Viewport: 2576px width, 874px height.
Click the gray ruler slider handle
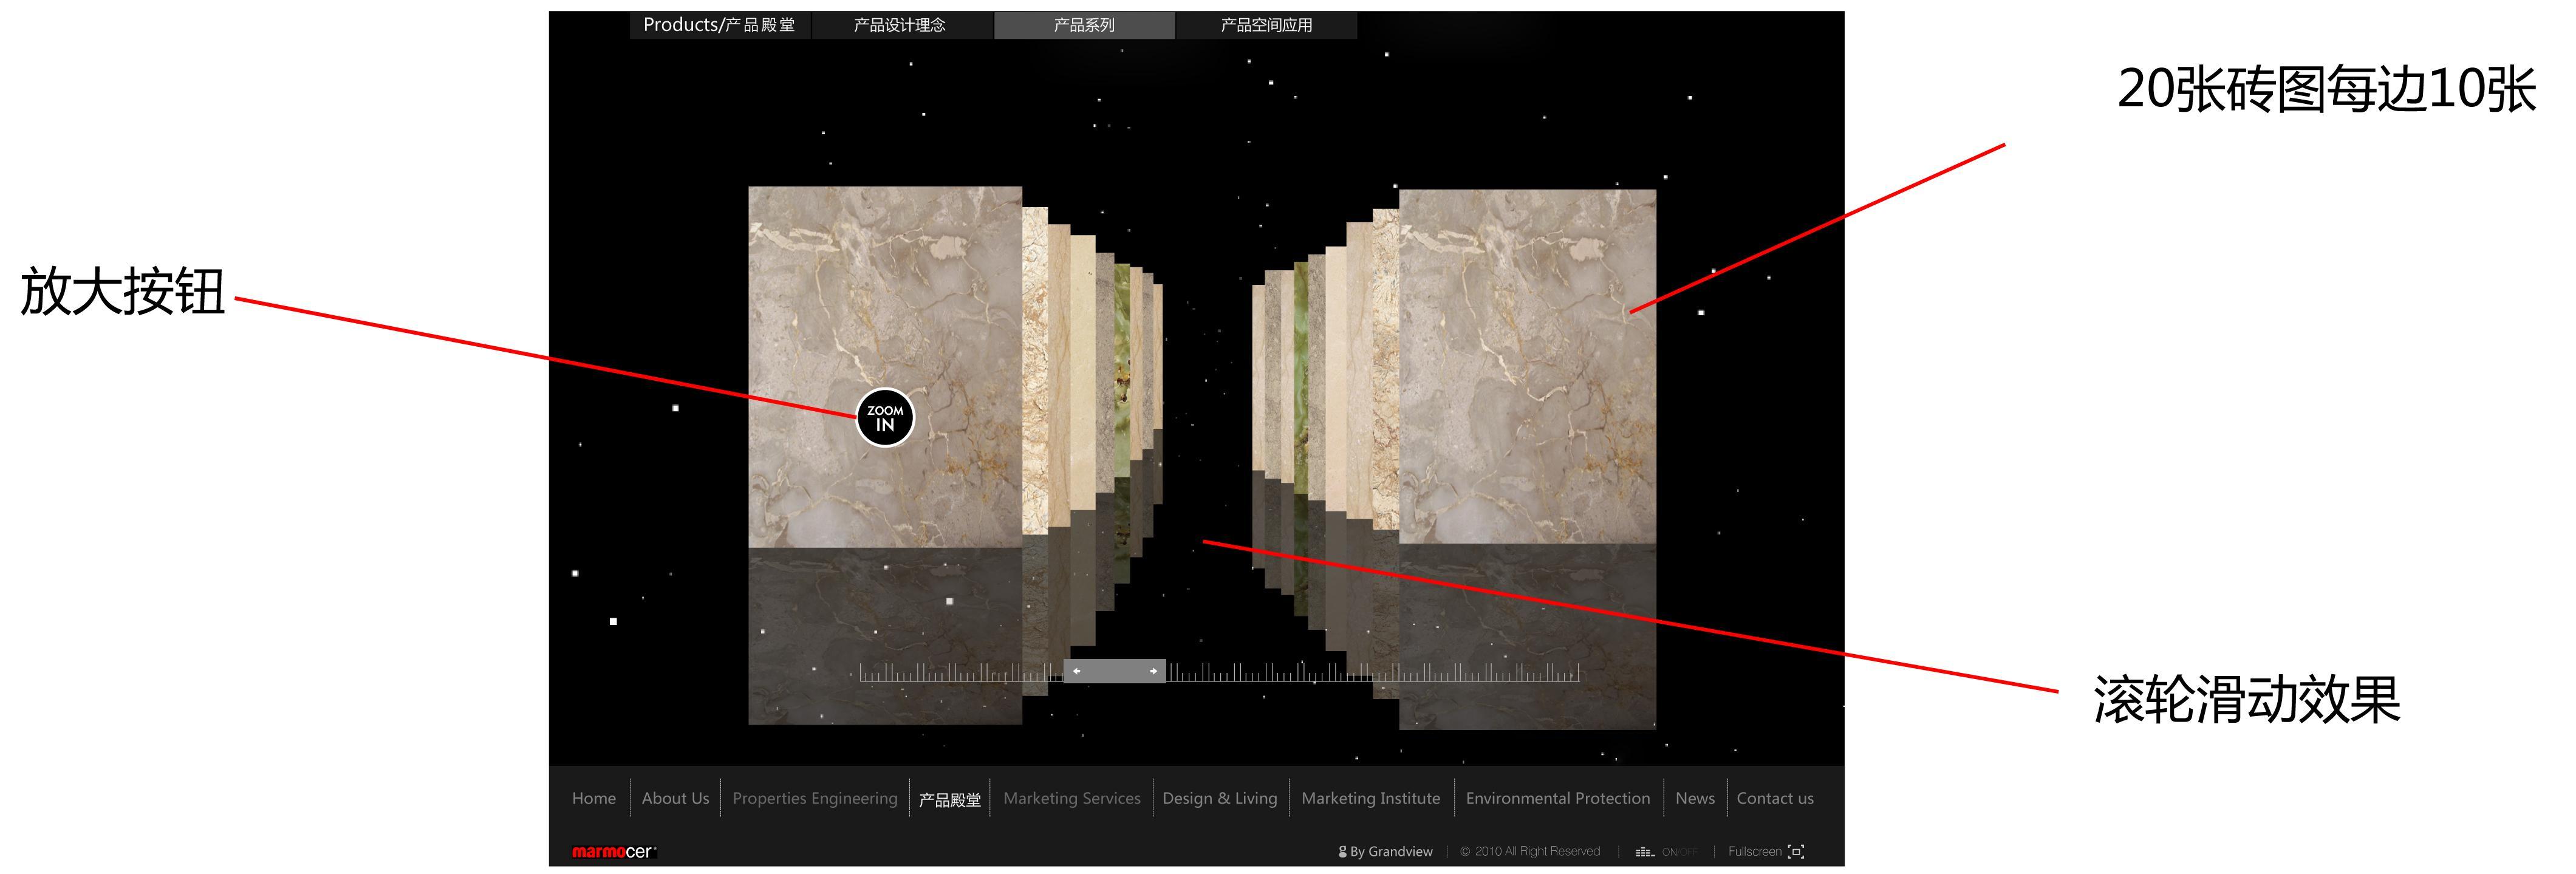point(1114,671)
